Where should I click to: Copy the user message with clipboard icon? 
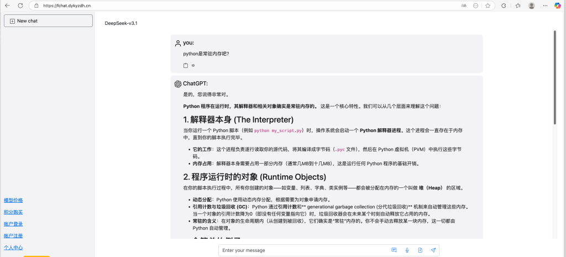(186, 65)
